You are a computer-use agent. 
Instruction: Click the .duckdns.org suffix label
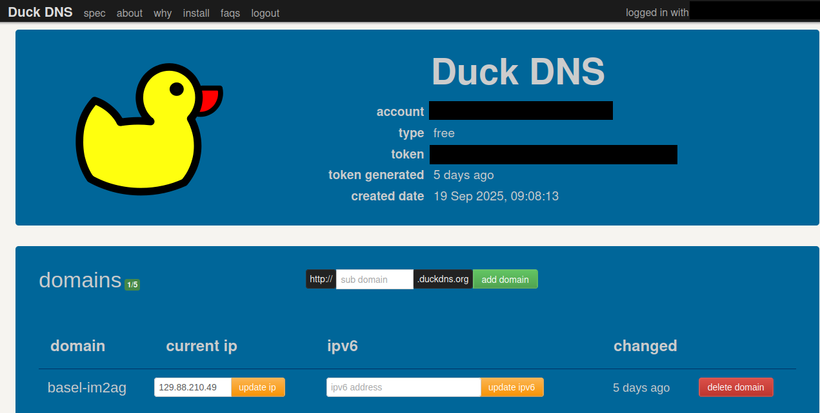click(443, 279)
